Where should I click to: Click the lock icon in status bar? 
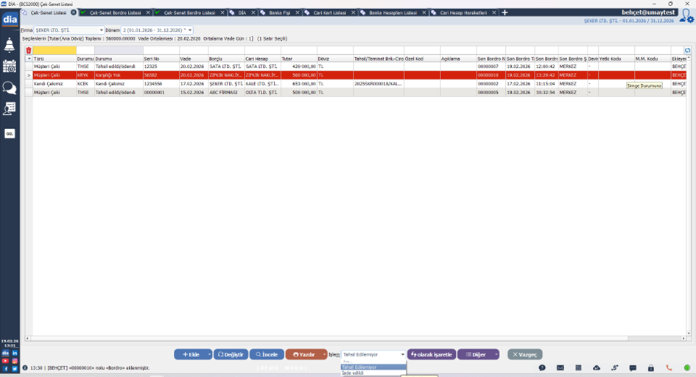(x=651, y=367)
